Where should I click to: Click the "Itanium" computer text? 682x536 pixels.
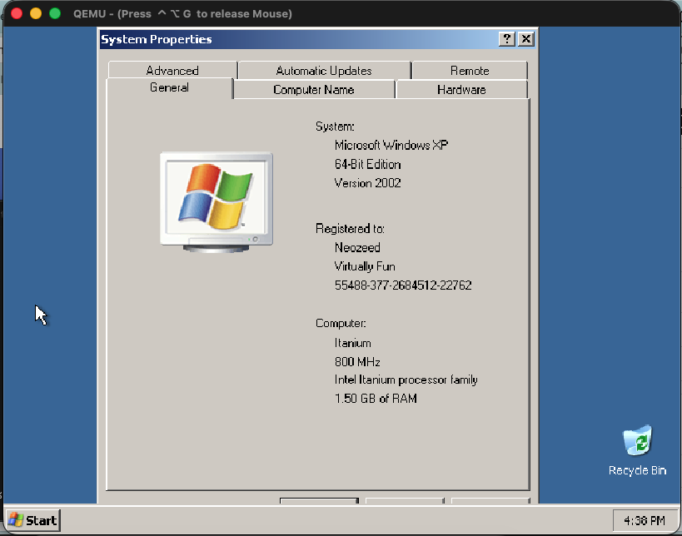pos(353,343)
